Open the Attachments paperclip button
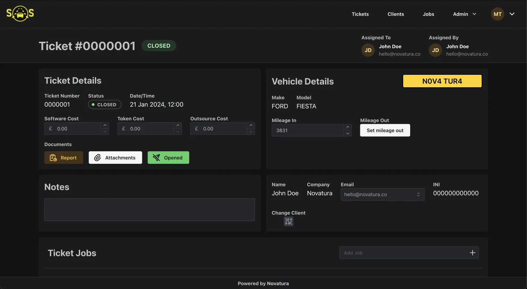 pos(115,157)
